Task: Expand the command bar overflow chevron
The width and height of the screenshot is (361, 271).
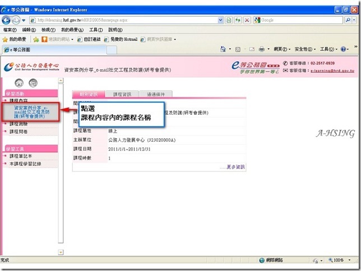Action: 356,46
